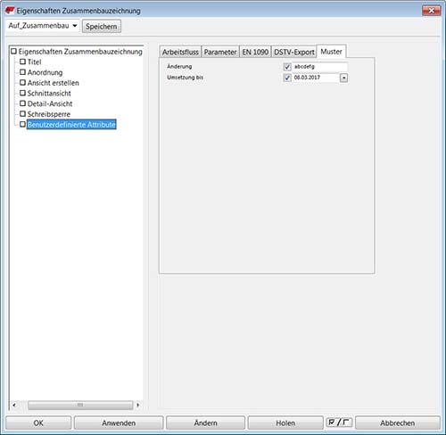
Task: Click the scrollbar left arrow
Action: coord(14,405)
